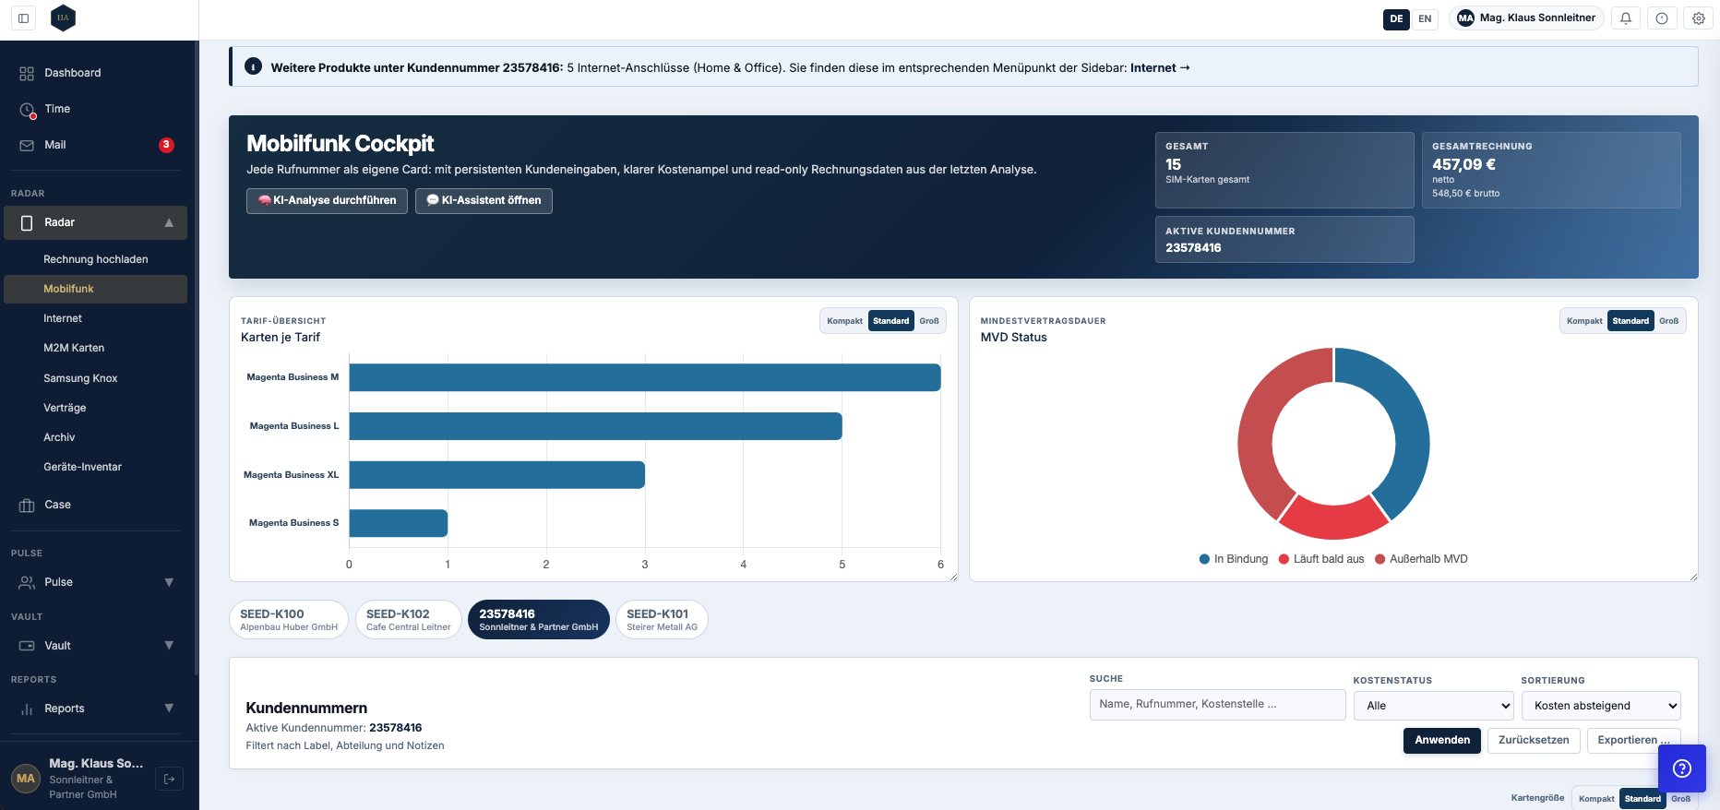This screenshot has width=1720, height=810.
Task: Open Rechnung hochladen in sidebar
Action: 96,259
